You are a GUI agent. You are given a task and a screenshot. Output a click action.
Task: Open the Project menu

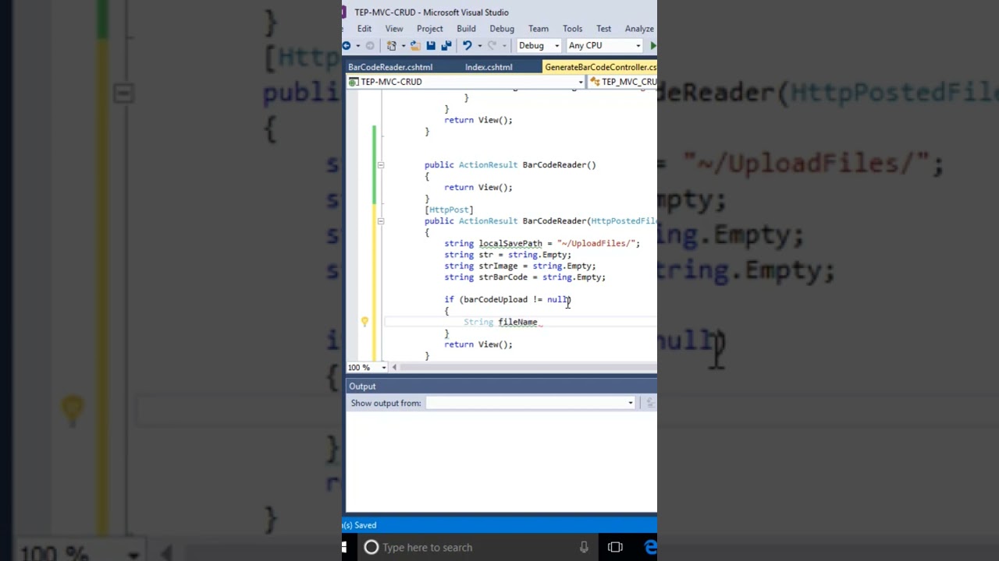[x=429, y=29]
